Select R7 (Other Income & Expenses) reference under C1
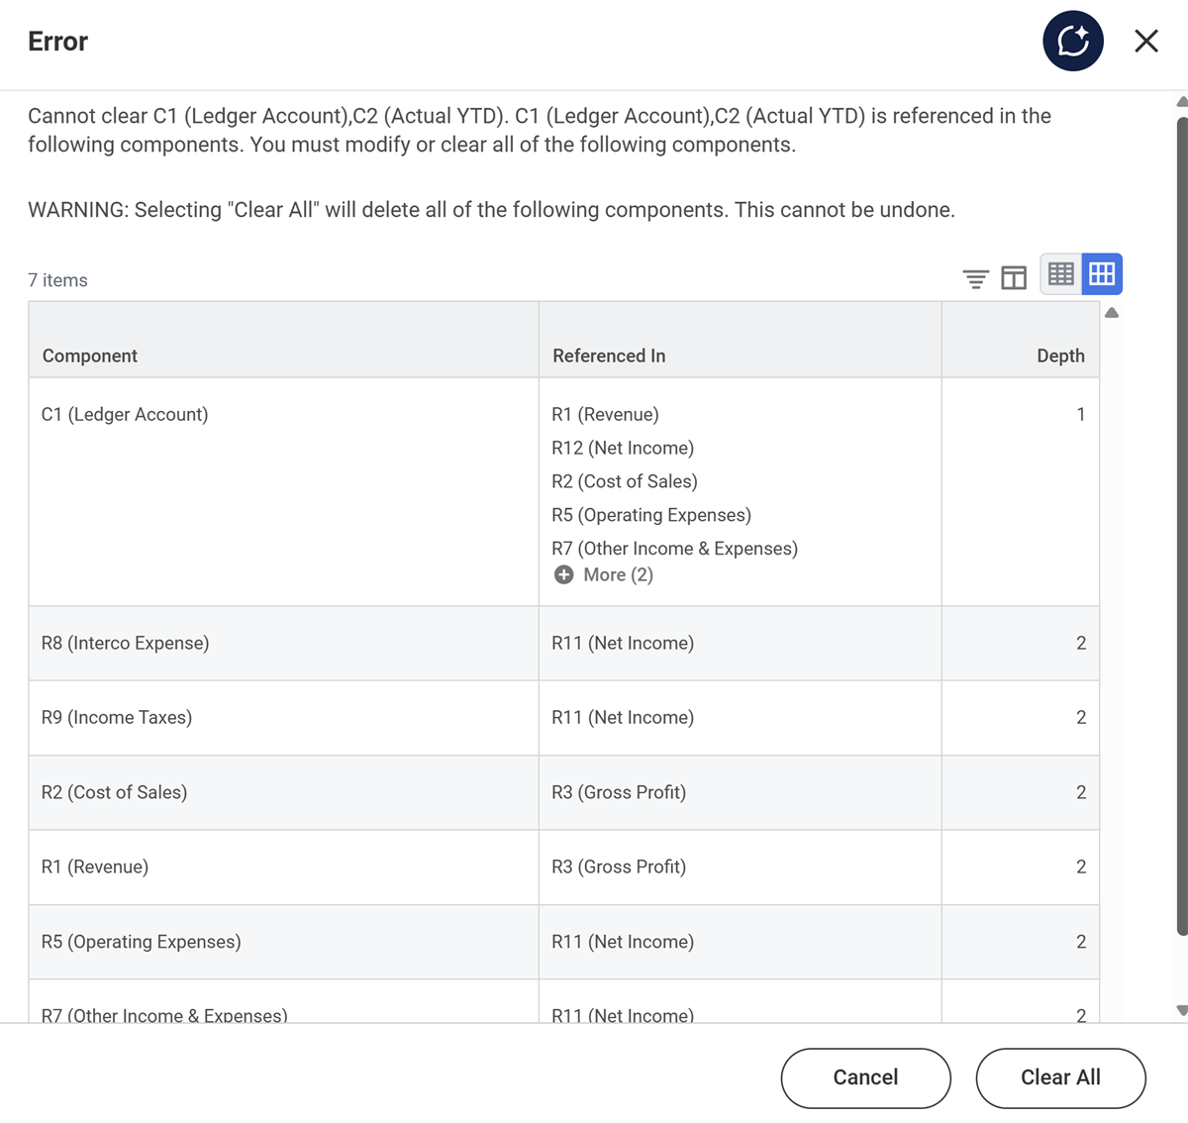The height and width of the screenshot is (1123, 1188). [674, 549]
